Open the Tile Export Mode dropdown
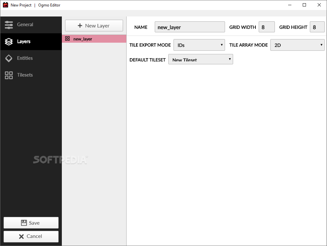The image size is (327, 246). [x=199, y=45]
